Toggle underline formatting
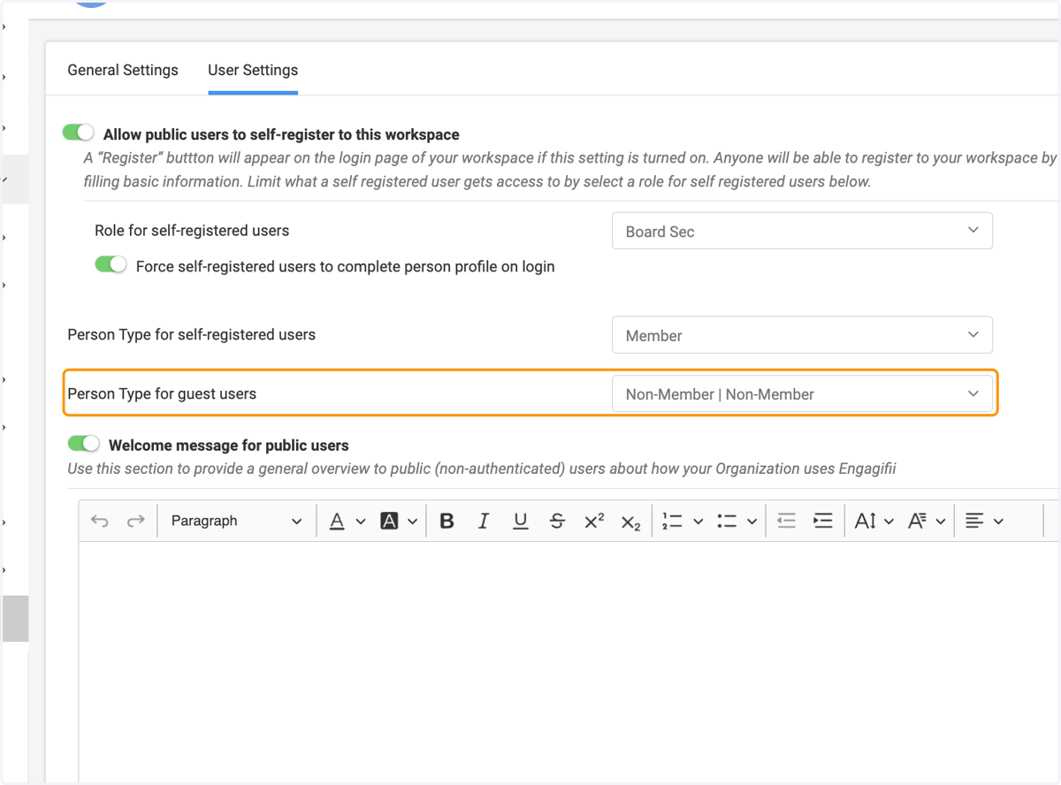This screenshot has width=1061, height=785. 521,522
